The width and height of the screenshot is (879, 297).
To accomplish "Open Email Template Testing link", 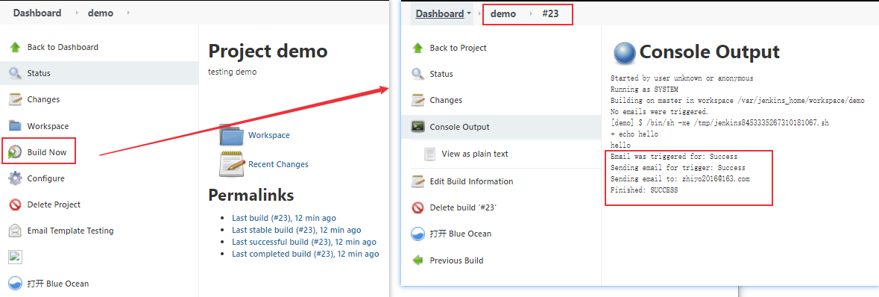I will click(70, 231).
